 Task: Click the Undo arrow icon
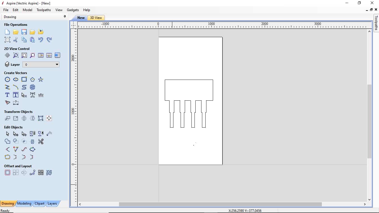(41, 40)
